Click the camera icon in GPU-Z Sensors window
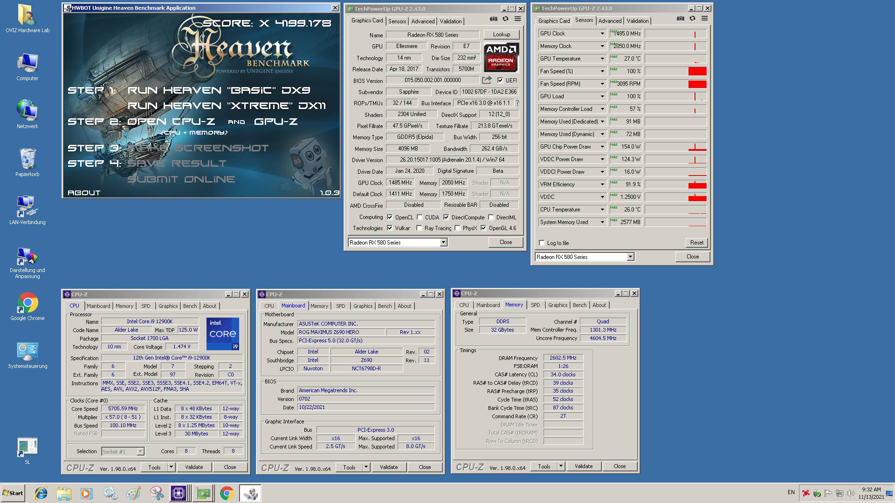The width and height of the screenshot is (895, 503). point(681,19)
